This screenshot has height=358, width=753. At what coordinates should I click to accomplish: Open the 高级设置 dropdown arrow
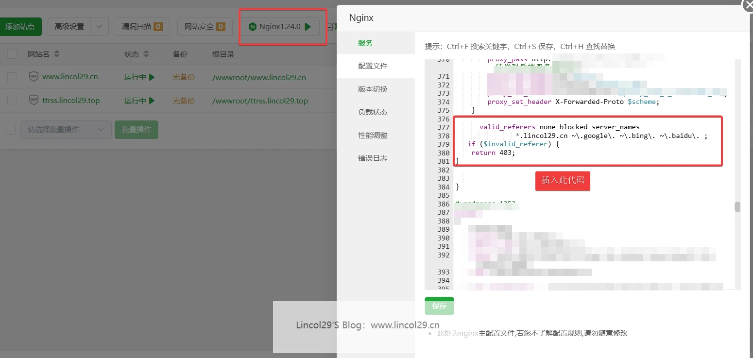coord(100,27)
